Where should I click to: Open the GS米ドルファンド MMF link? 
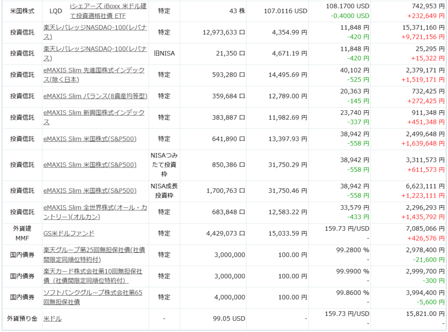[69, 234]
